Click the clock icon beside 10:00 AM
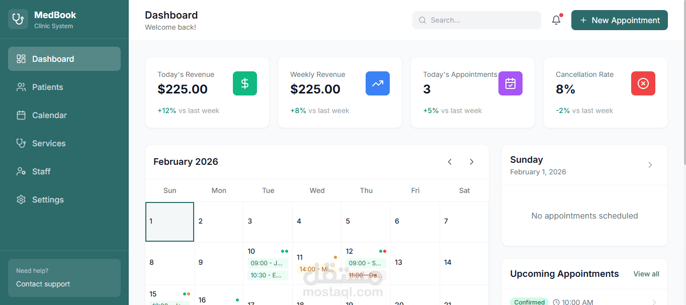The width and height of the screenshot is (686, 305). (556, 302)
